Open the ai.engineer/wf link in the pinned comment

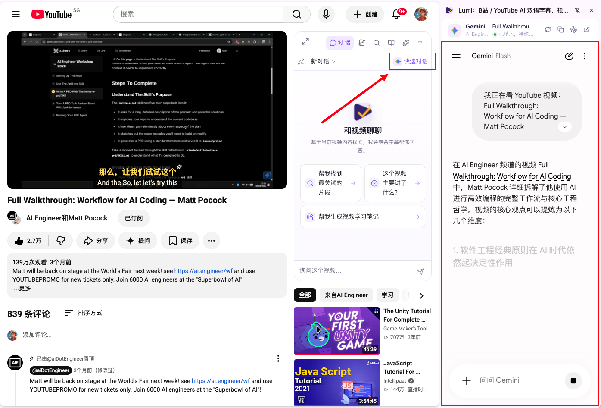pos(221,381)
